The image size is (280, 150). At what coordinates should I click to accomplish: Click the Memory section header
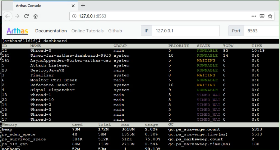[10, 124]
